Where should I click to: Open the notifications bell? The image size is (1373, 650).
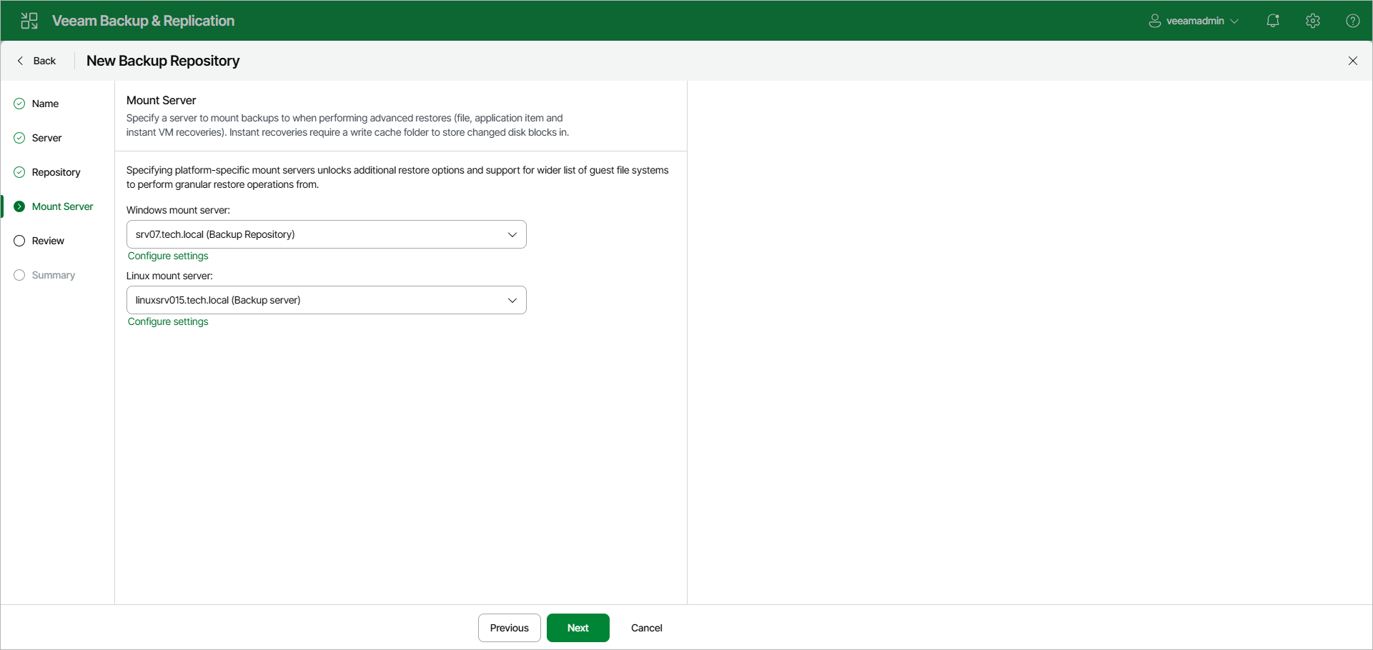tap(1273, 20)
